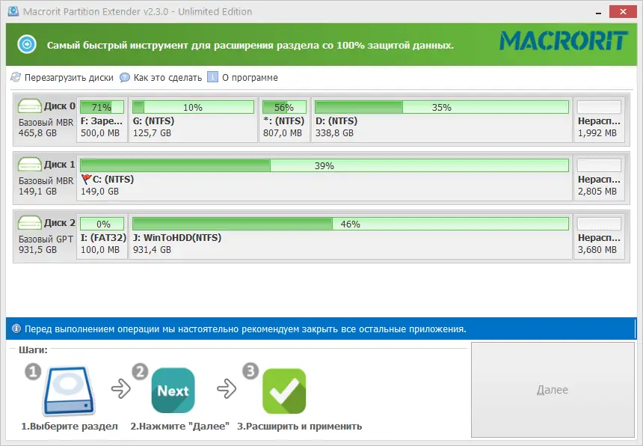Select the F: Зарезервировано partition

tap(101, 120)
